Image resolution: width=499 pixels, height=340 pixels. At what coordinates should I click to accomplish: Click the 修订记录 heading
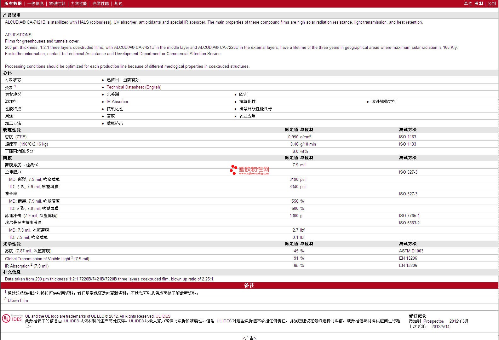pyautogui.click(x=417, y=316)
